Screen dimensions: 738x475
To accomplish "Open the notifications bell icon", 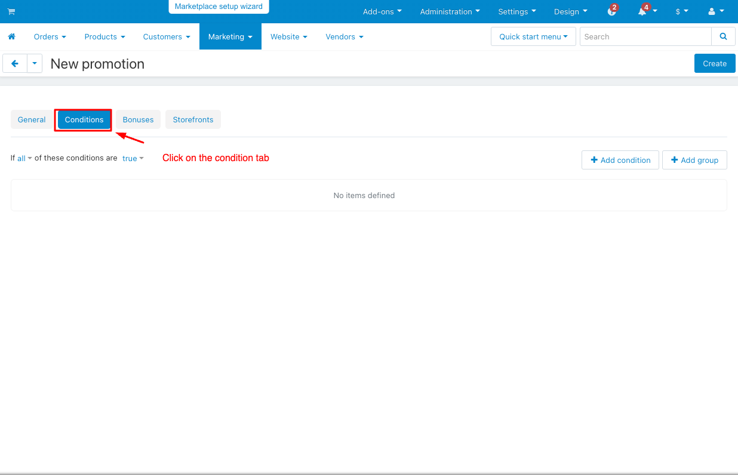I will point(643,11).
